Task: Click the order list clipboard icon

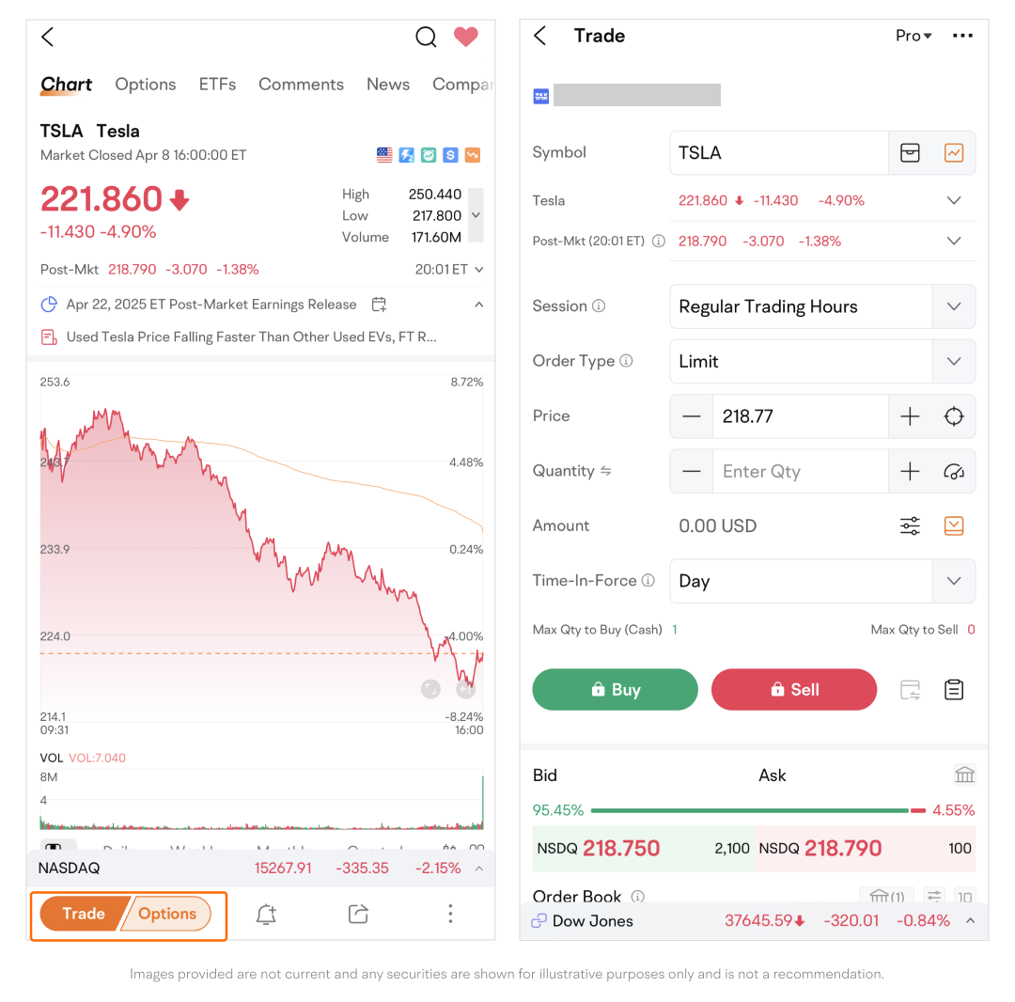Action: (x=954, y=690)
